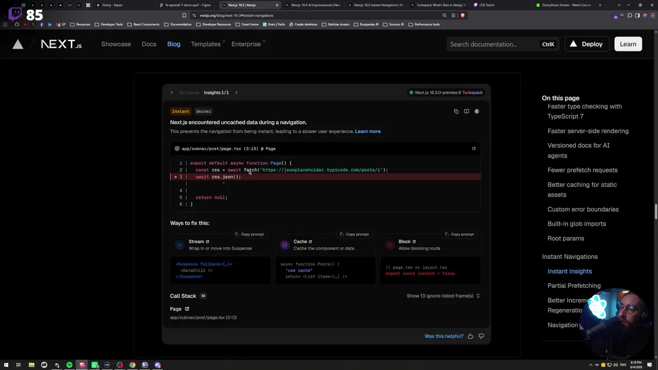Copy the error info with copy icon
The image size is (658, 370).
(x=456, y=112)
